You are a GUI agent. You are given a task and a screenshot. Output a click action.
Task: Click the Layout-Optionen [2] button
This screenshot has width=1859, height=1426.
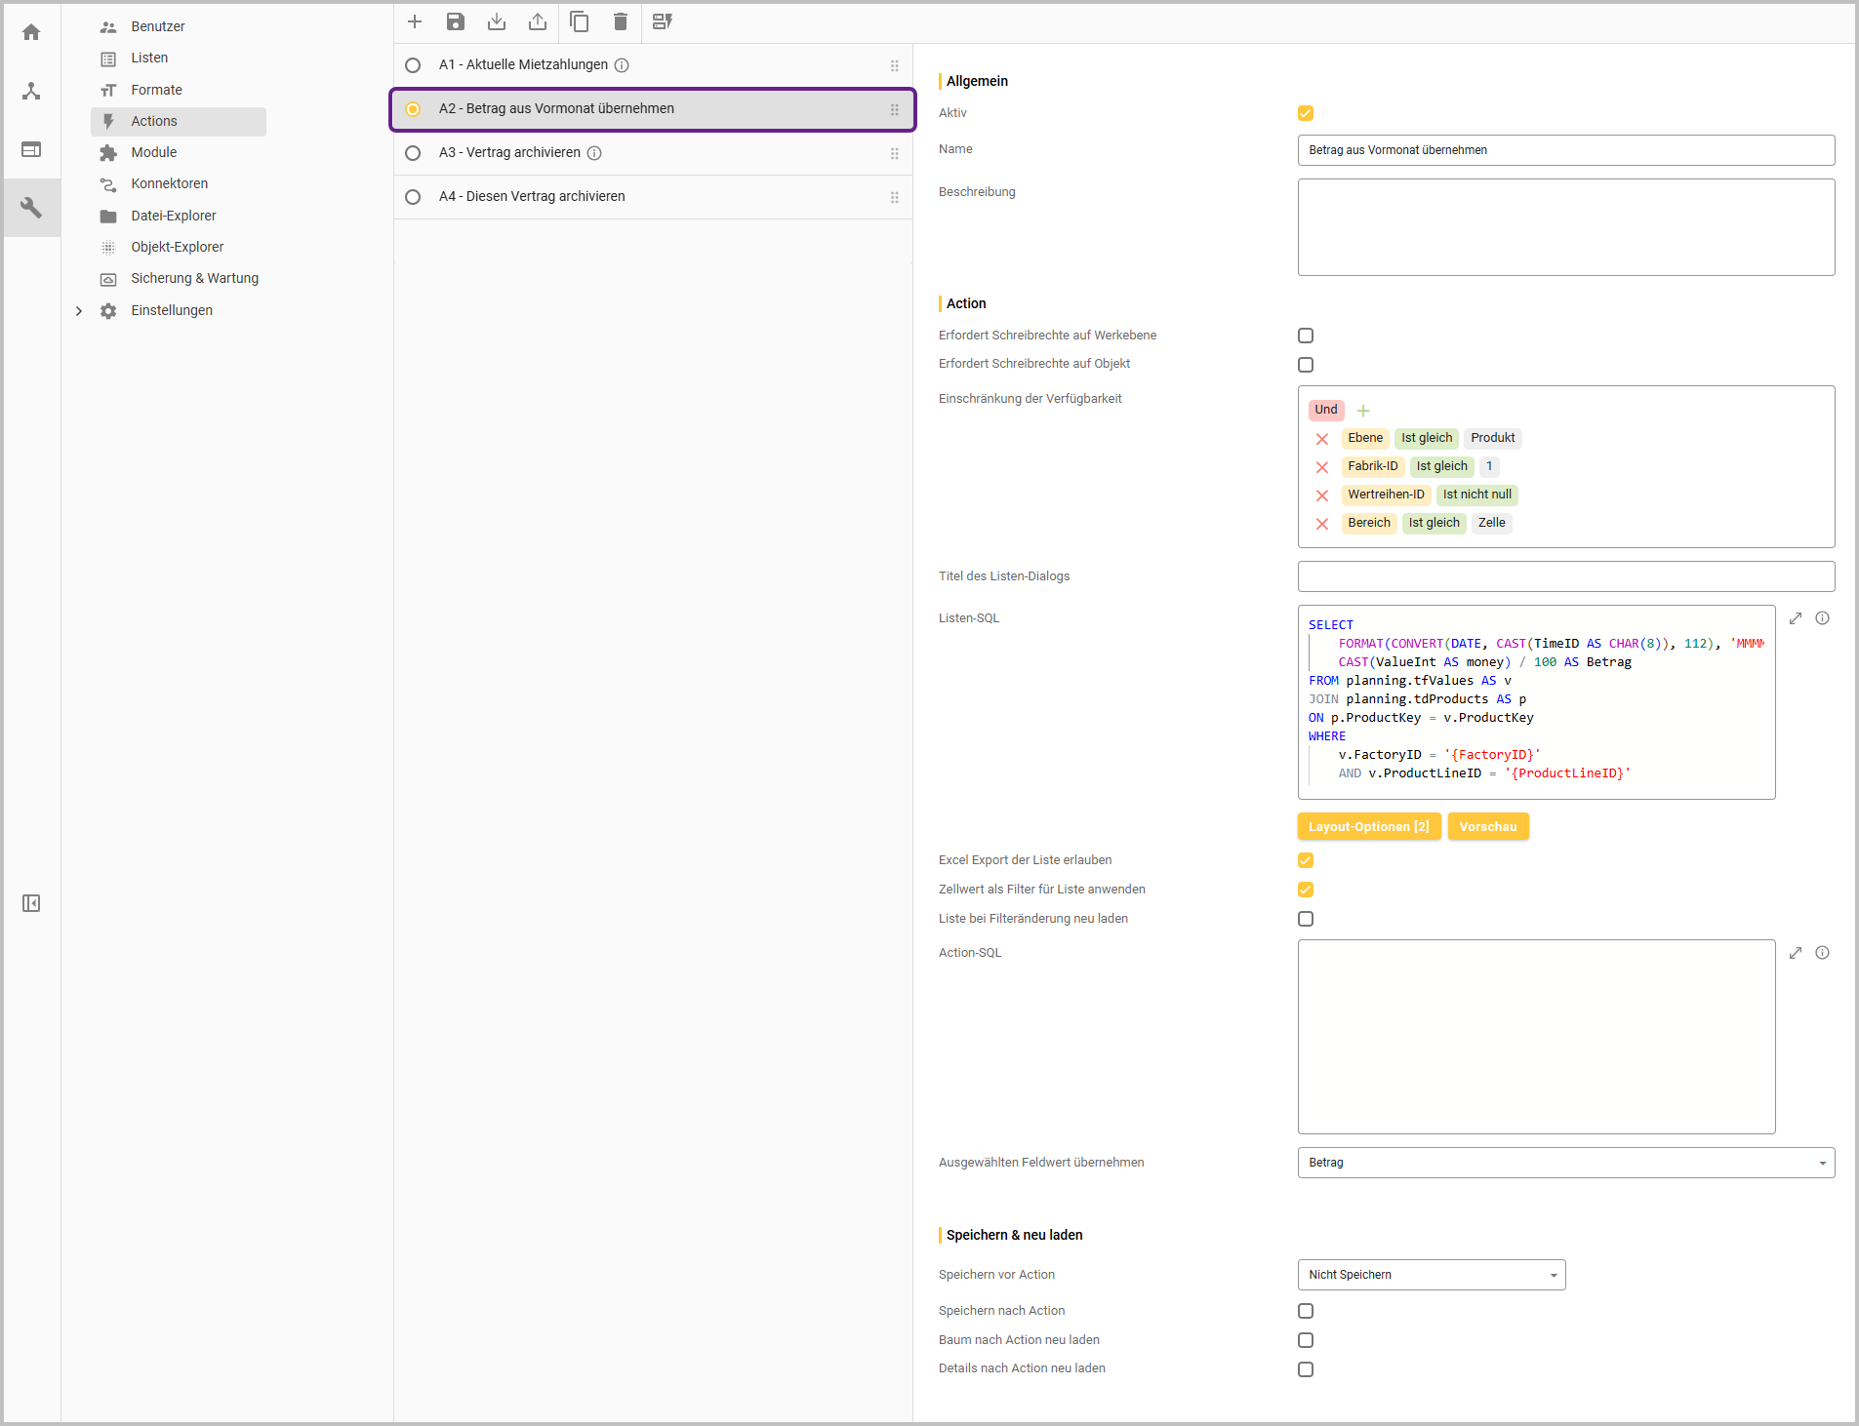(1368, 826)
